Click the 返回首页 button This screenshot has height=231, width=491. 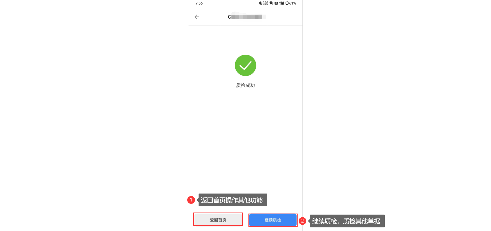point(218,220)
